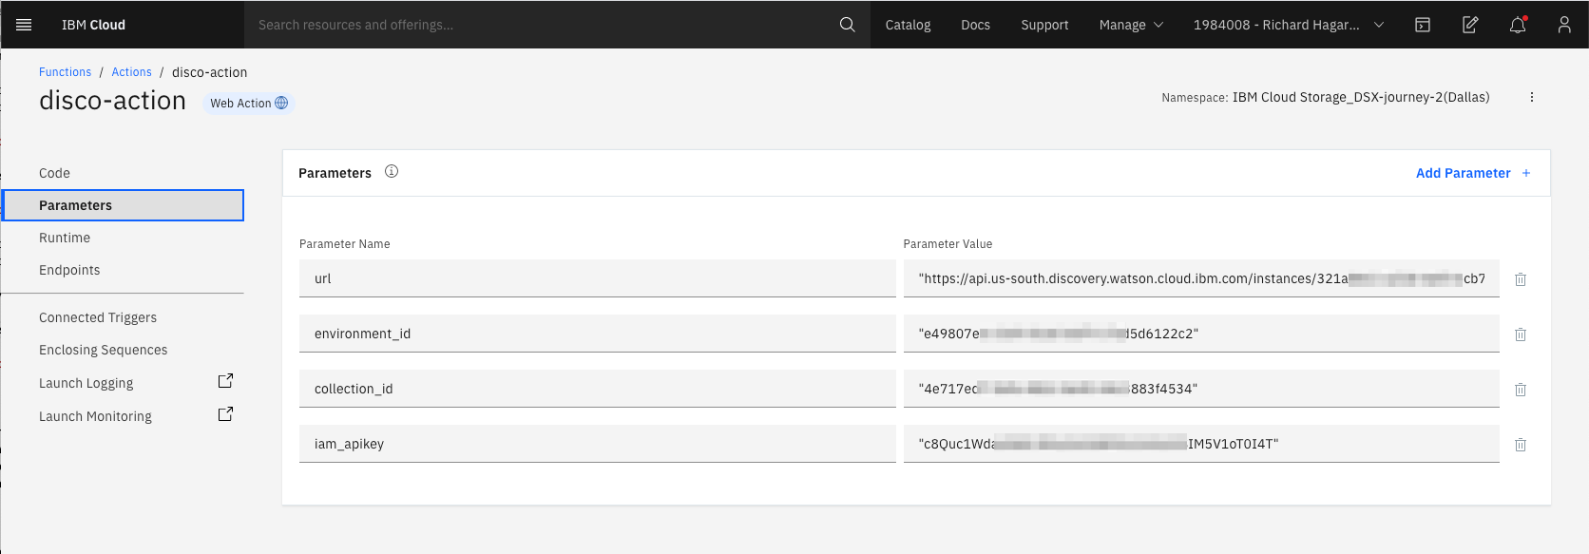Click the Launch Monitoring link
1589x554 pixels.
click(95, 416)
